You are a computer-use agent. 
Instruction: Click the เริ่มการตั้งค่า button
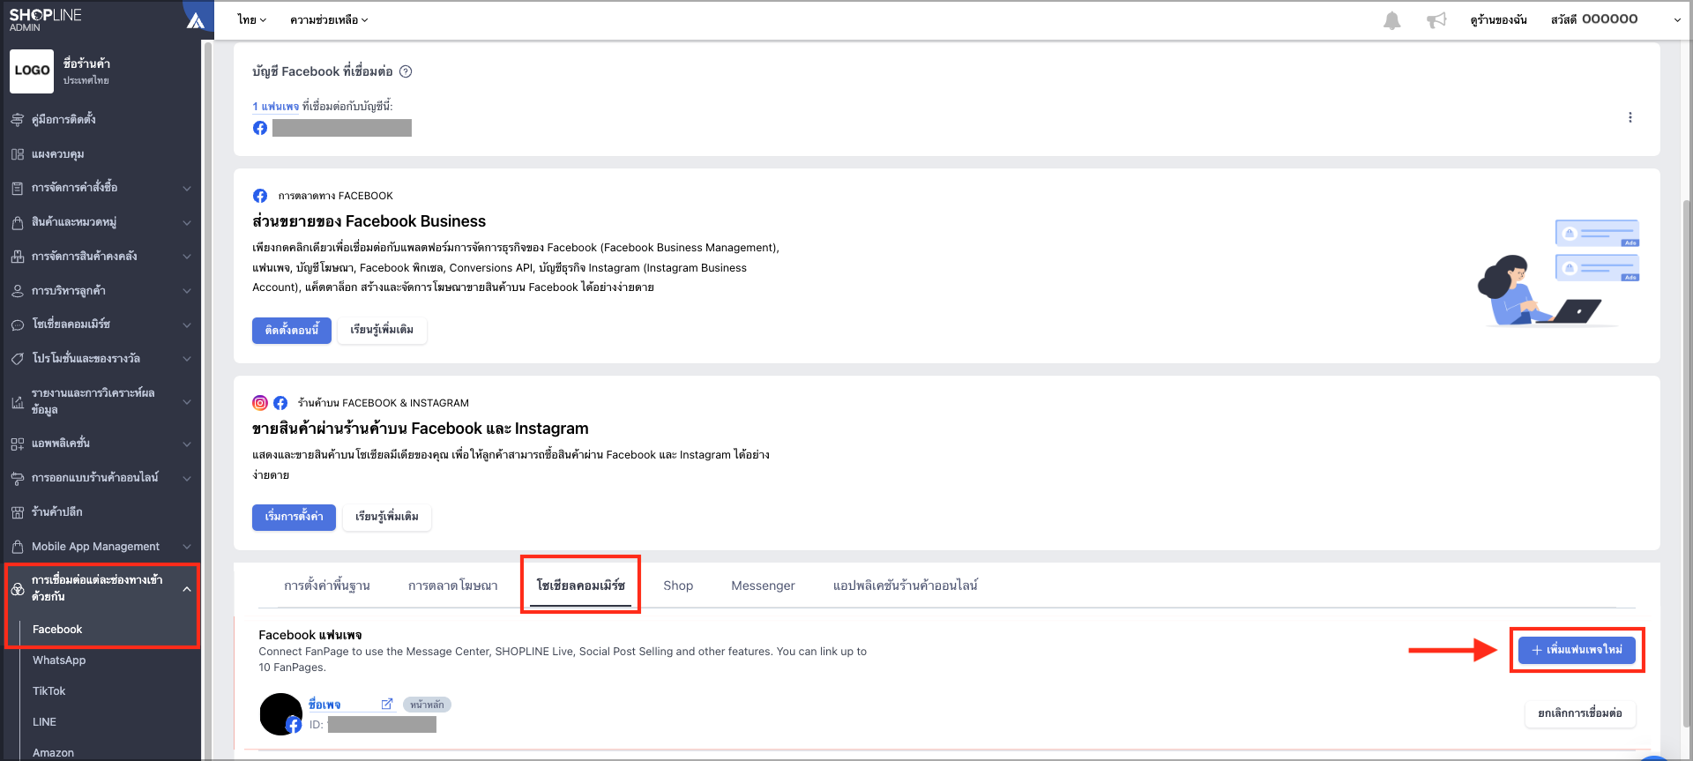(x=294, y=517)
